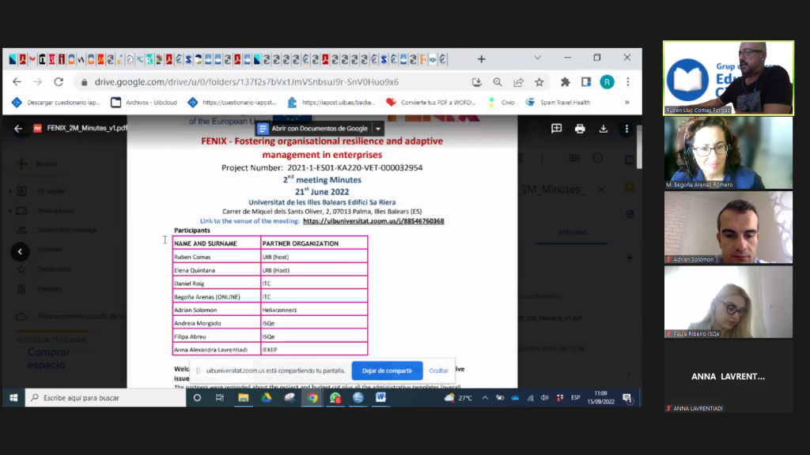Open a new browser tab
Screen dimensions: 810x455
(481, 59)
